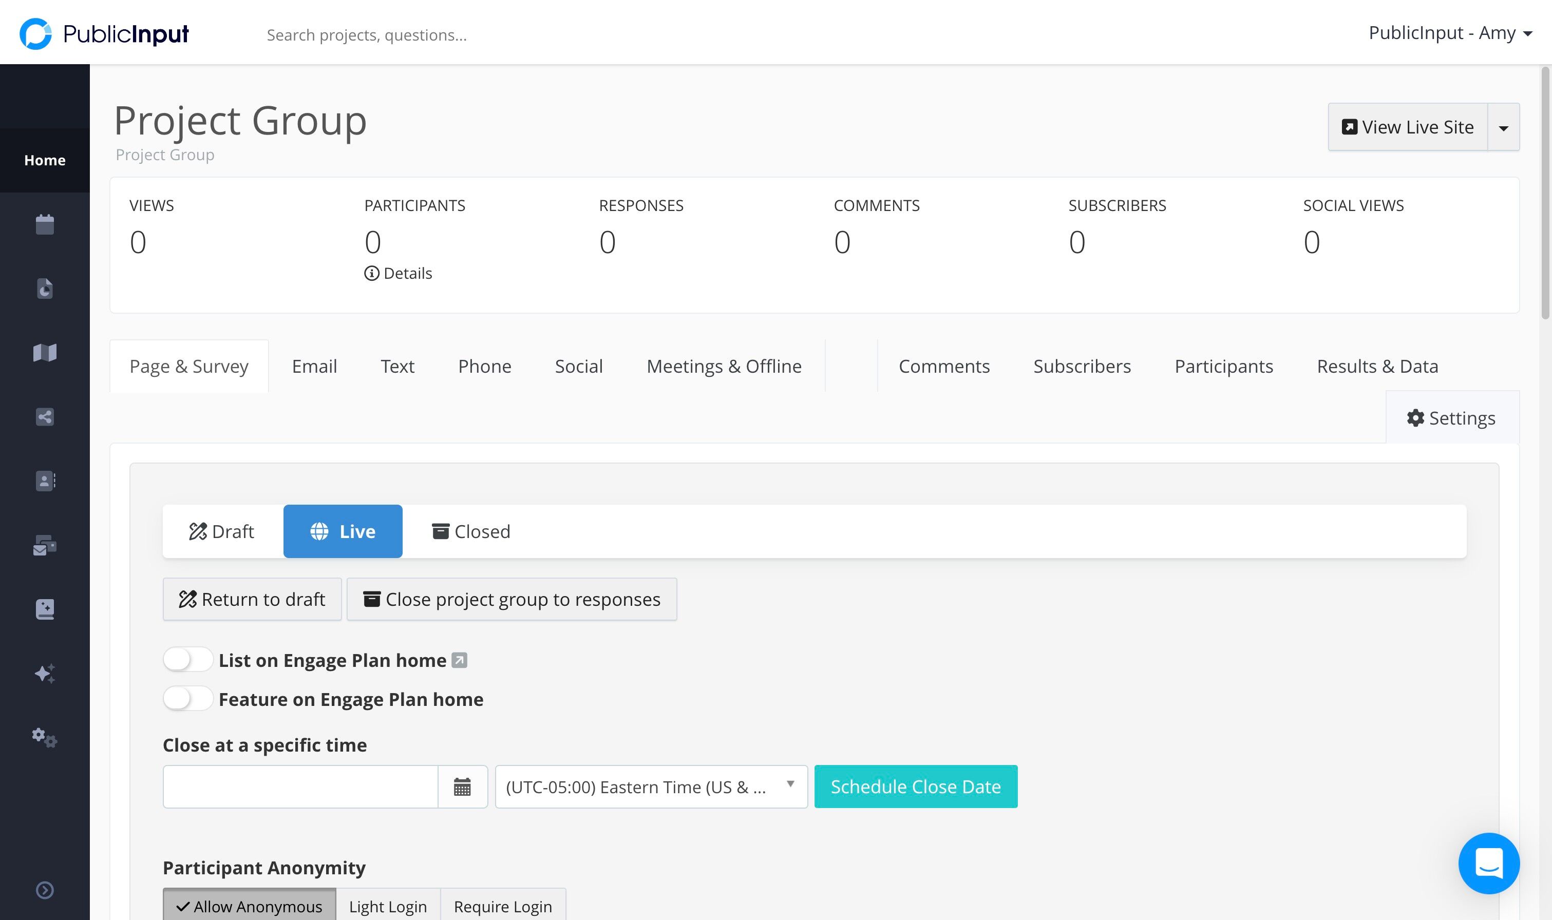The image size is (1552, 920).
Task: Open the Eastern Time timezone dropdown
Action: [651, 787]
